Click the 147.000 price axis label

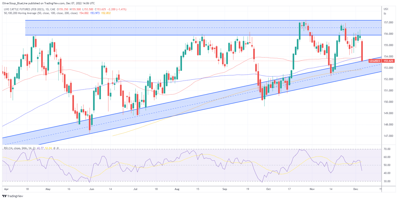(x=388, y=136)
